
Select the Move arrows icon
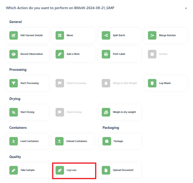pyautogui.click(x=60, y=35)
